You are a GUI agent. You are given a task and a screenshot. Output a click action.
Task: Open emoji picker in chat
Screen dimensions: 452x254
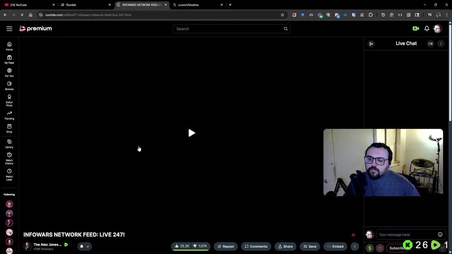[x=440, y=235]
